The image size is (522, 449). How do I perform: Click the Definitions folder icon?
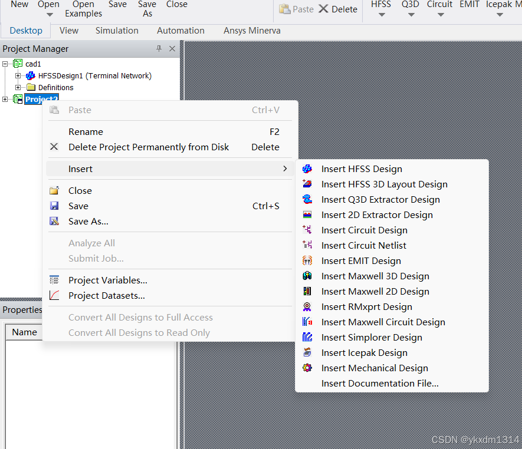31,87
